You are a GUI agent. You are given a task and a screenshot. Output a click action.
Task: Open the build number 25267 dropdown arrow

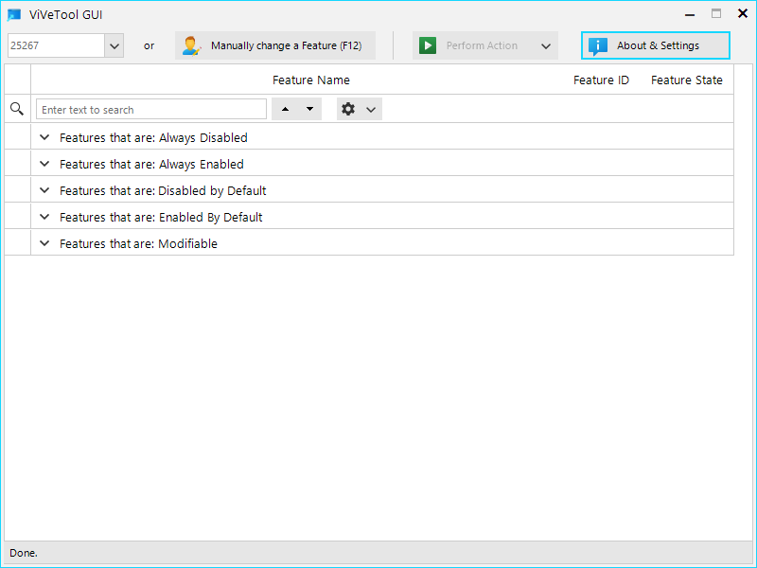[114, 45]
